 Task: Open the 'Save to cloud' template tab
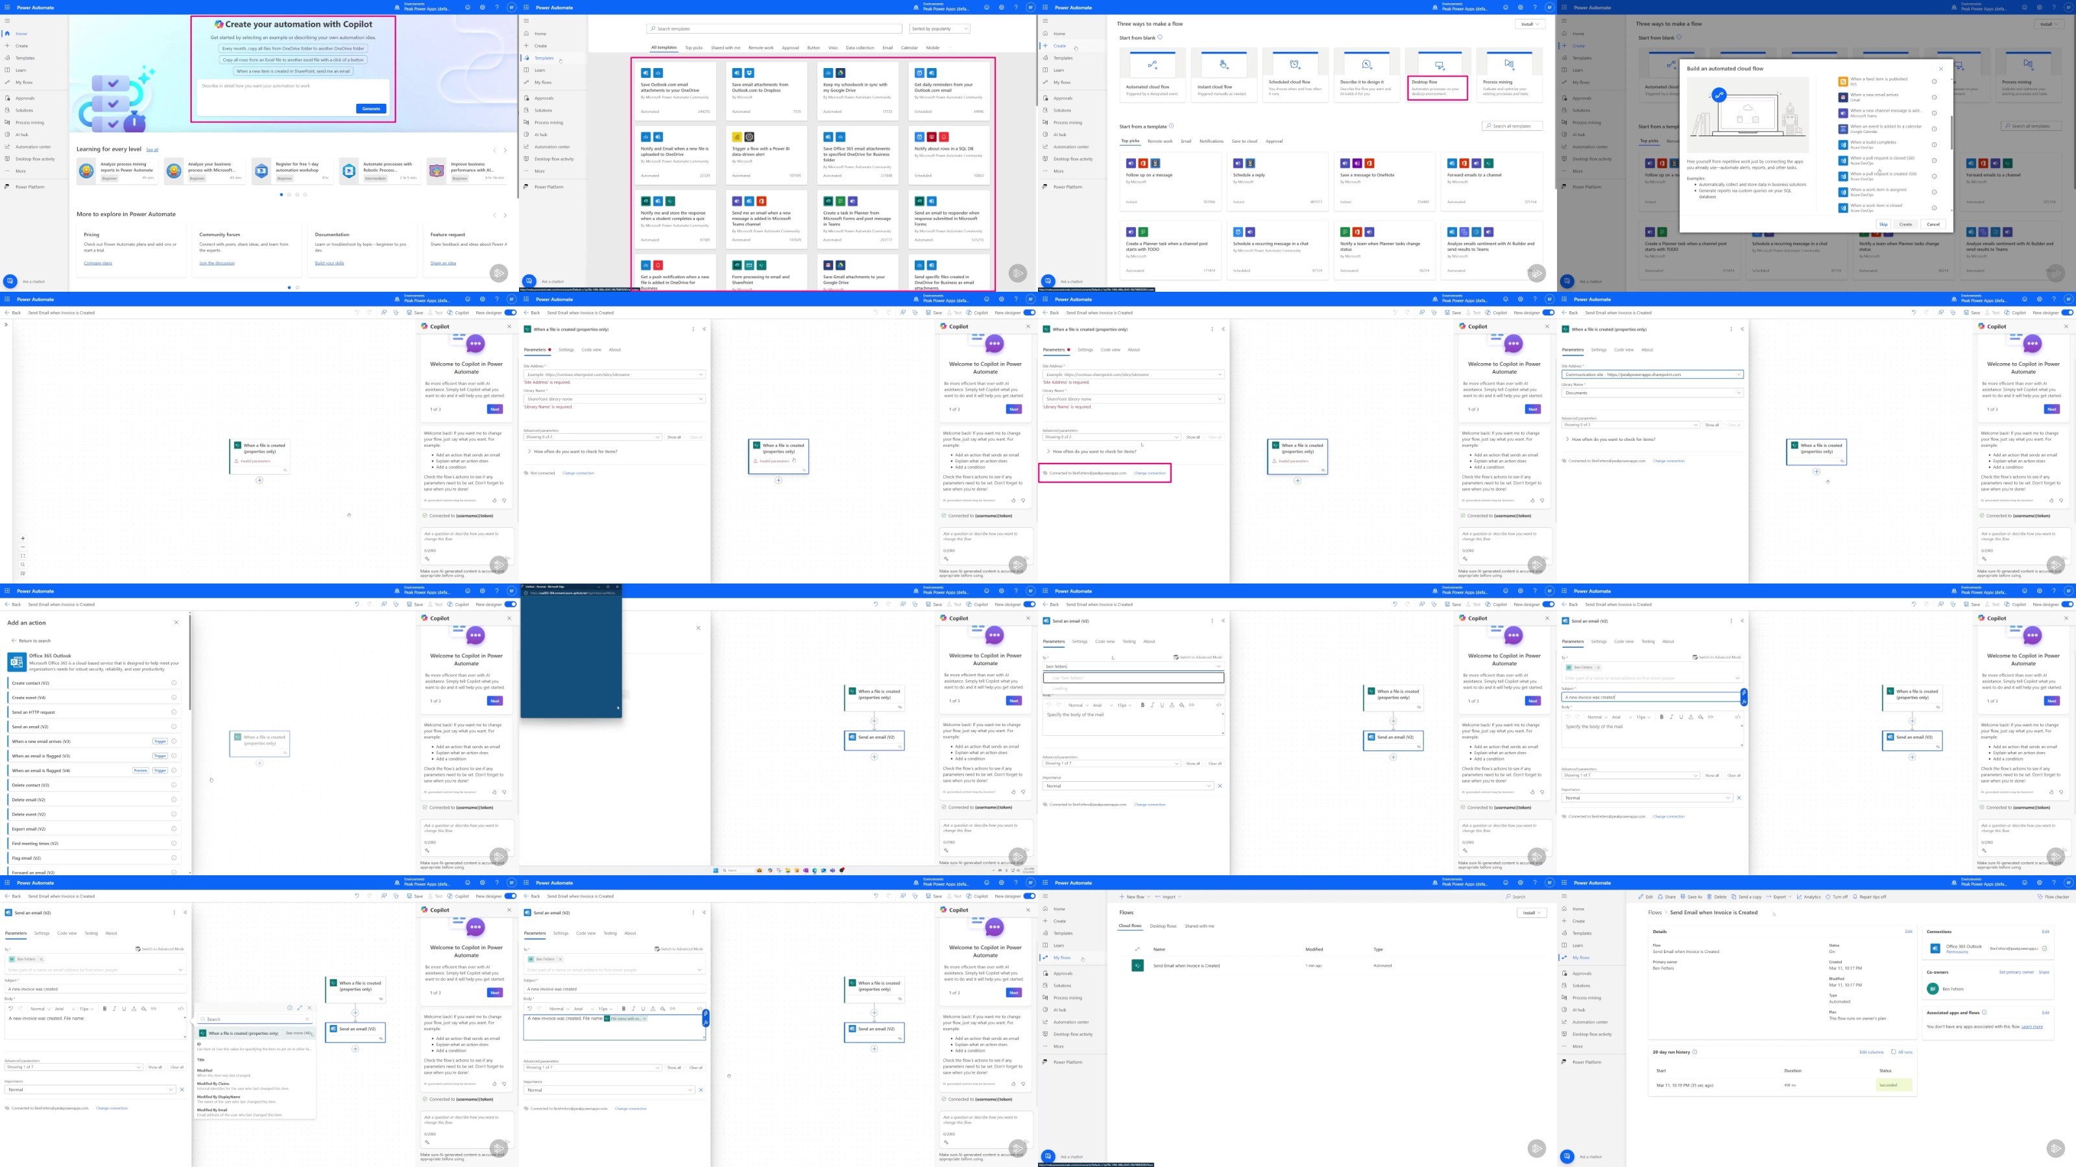click(x=1244, y=141)
